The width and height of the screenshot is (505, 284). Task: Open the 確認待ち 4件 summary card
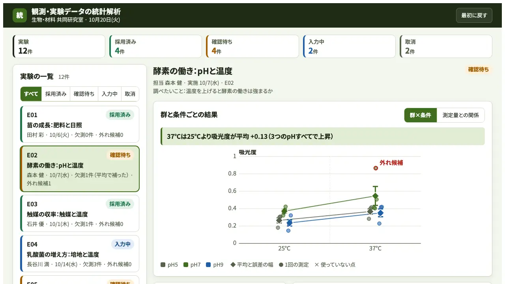pyautogui.click(x=252, y=46)
